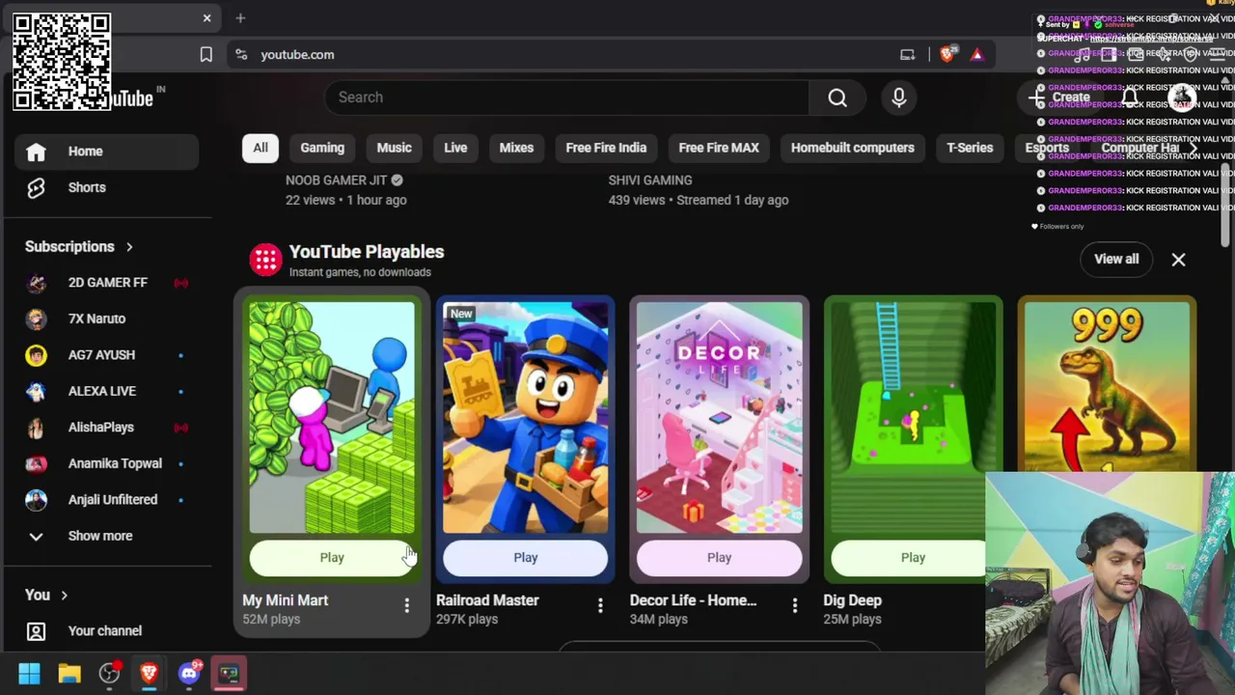Open the AlishaPlays subscription
1235x695 pixels.
[106, 428]
